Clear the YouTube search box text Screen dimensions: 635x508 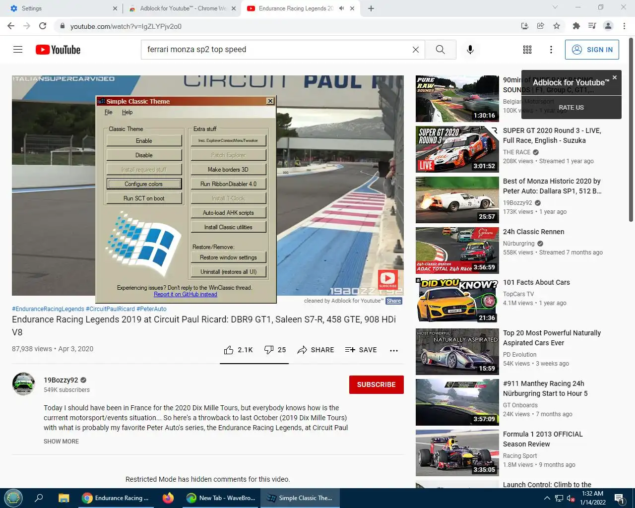pyautogui.click(x=416, y=50)
